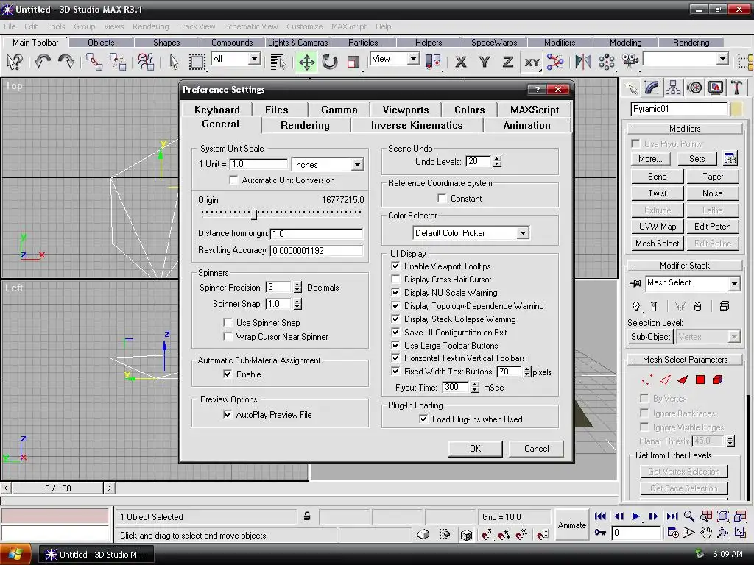Uncheck AutoPlay Preview File
This screenshot has height=565, width=754.
[228, 414]
